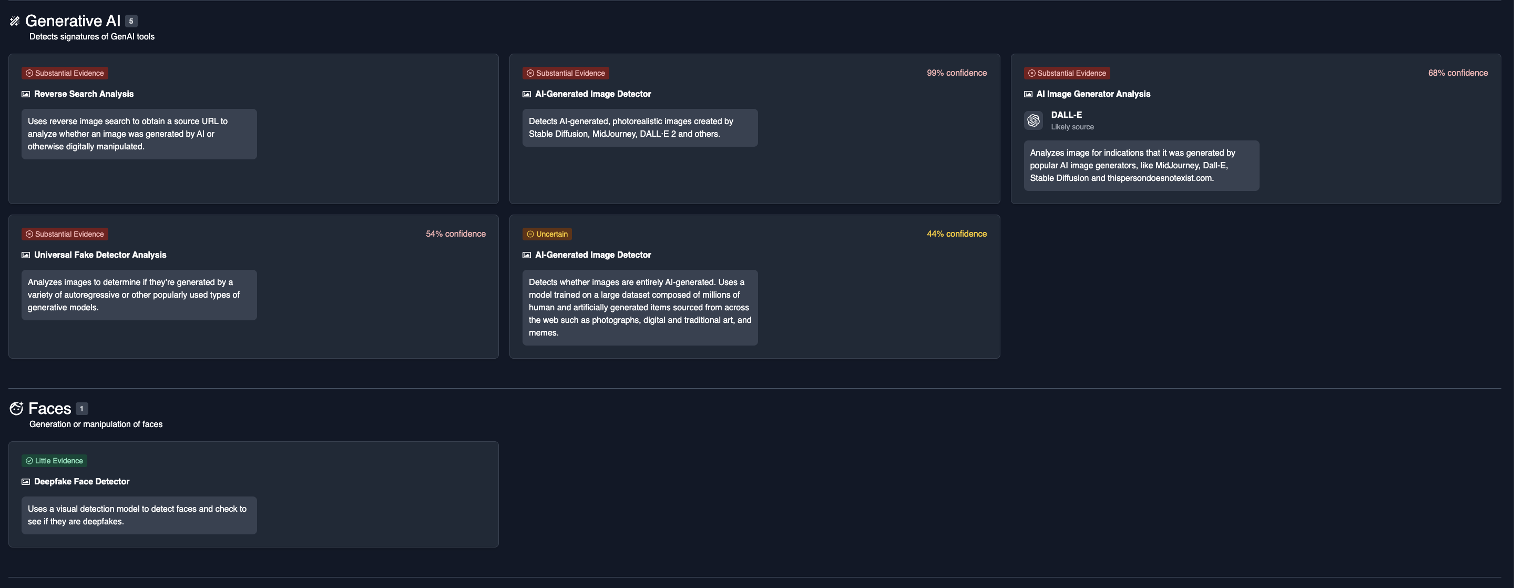Click the OpenAI logo beside DALL-E
Screen dimensions: 1514x588
1033,120
